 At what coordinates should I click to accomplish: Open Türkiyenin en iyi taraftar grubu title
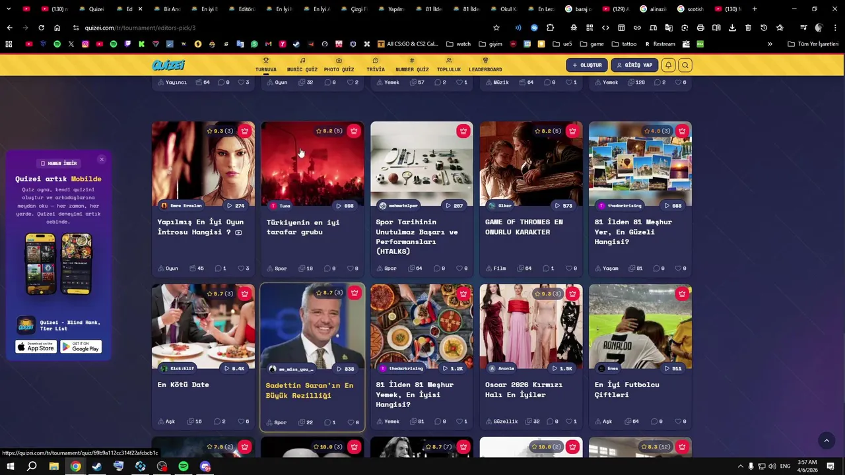point(303,227)
